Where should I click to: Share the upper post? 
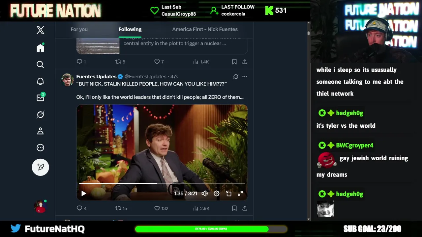[x=245, y=62]
